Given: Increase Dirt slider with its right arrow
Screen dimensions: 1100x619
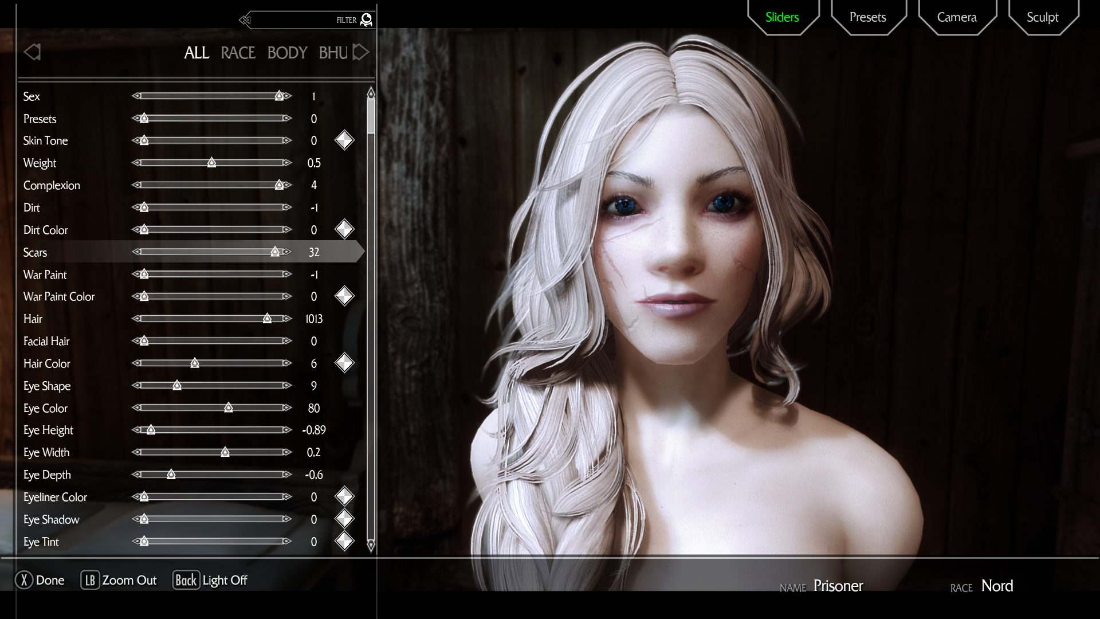Looking at the screenshot, I should (288, 207).
